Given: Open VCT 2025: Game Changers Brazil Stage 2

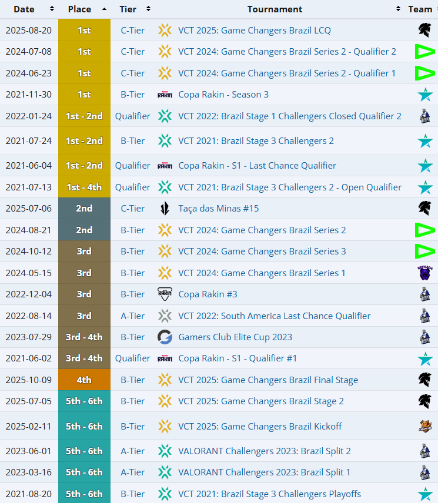Looking at the screenshot, I should click(261, 401).
